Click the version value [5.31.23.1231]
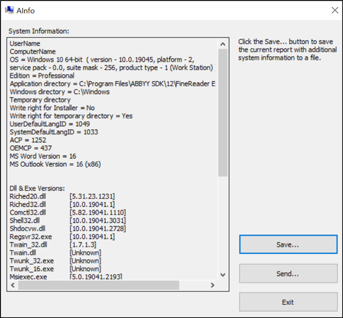Viewport: 343px width, 318px height. [x=92, y=197]
